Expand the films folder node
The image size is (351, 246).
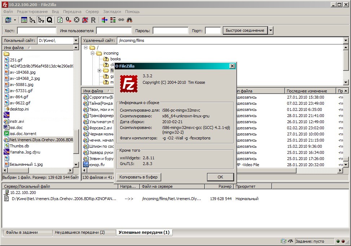point(100,70)
